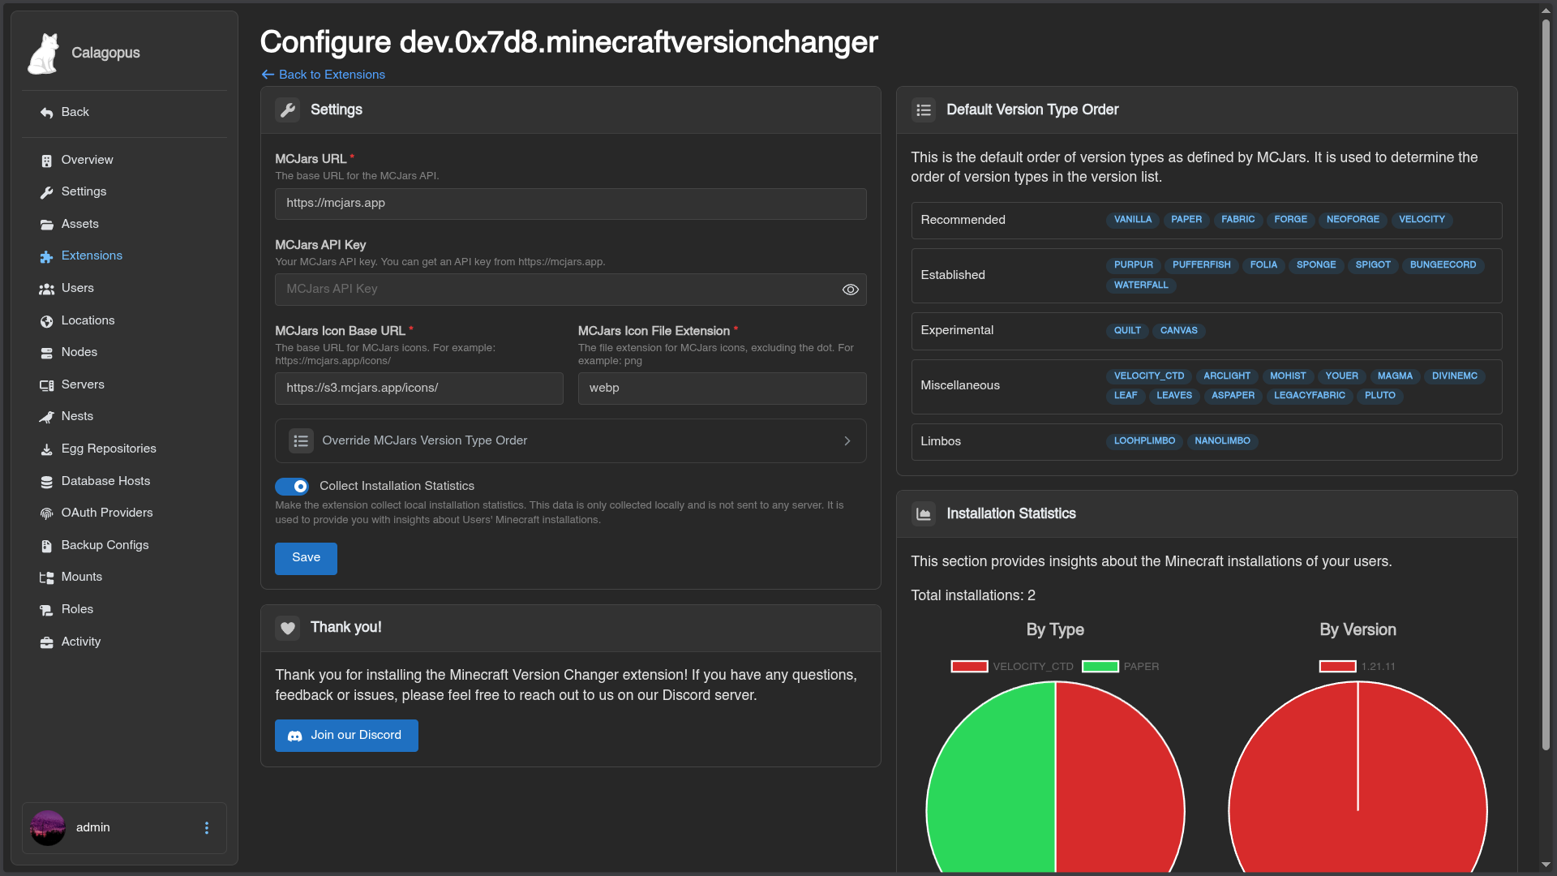This screenshot has width=1557, height=876.
Task: Click the Mounts icon in sidebar
Action: (46, 578)
